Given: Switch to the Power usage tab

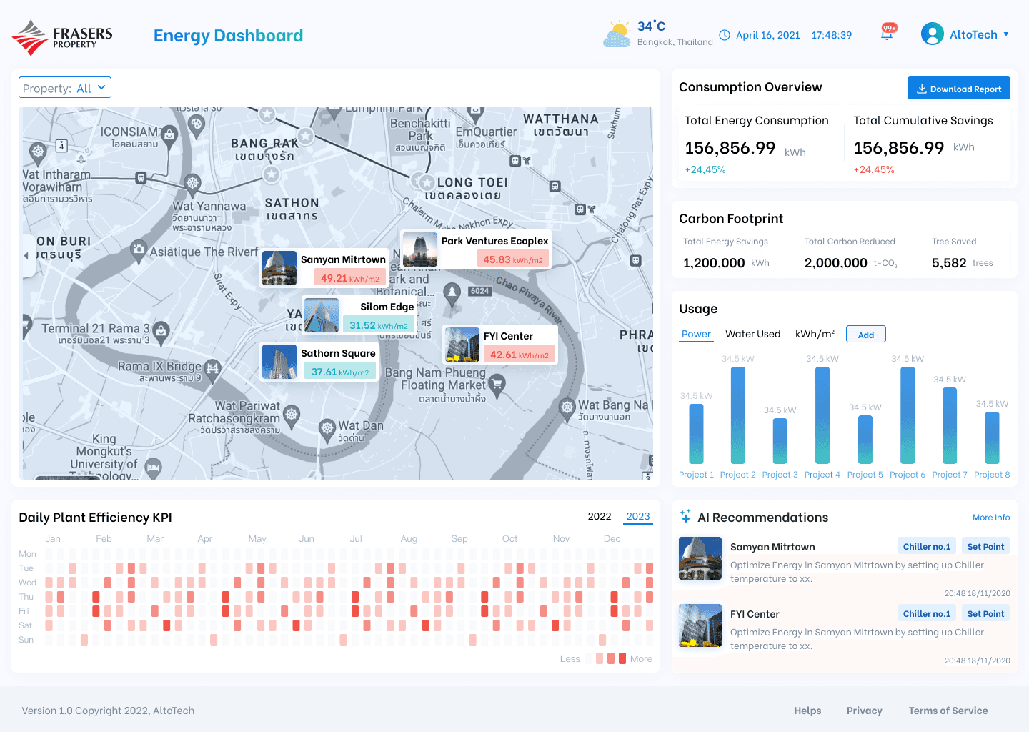Looking at the screenshot, I should click(x=696, y=334).
